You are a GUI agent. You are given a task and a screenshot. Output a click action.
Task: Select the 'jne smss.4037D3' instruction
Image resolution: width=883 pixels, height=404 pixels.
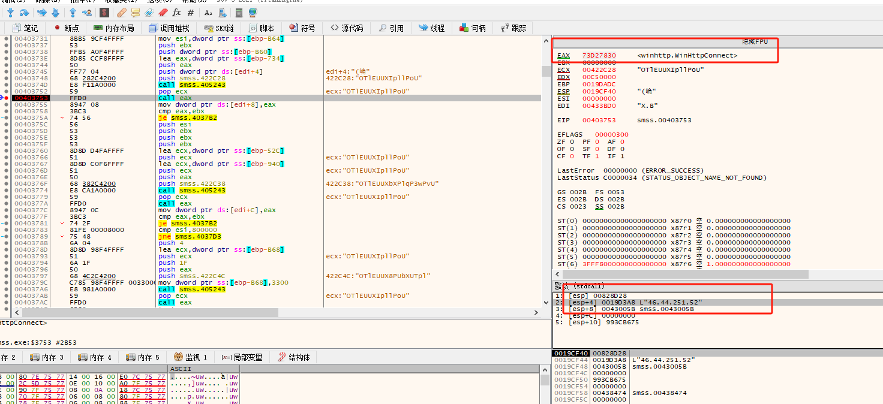click(x=189, y=236)
